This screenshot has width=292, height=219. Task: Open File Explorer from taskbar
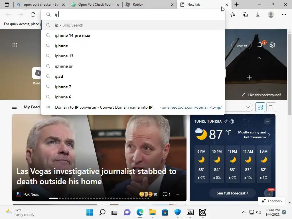pyautogui.click(x=153, y=212)
